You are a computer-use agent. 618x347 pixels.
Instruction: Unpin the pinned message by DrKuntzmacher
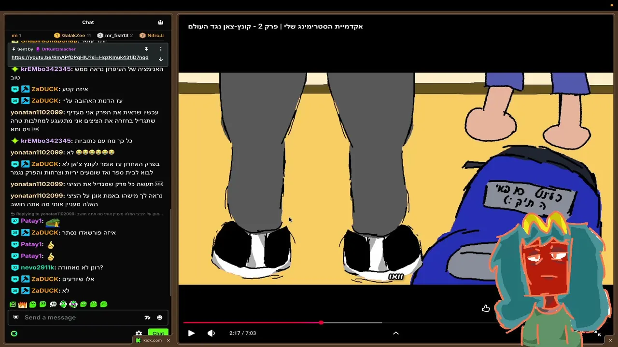(146, 49)
